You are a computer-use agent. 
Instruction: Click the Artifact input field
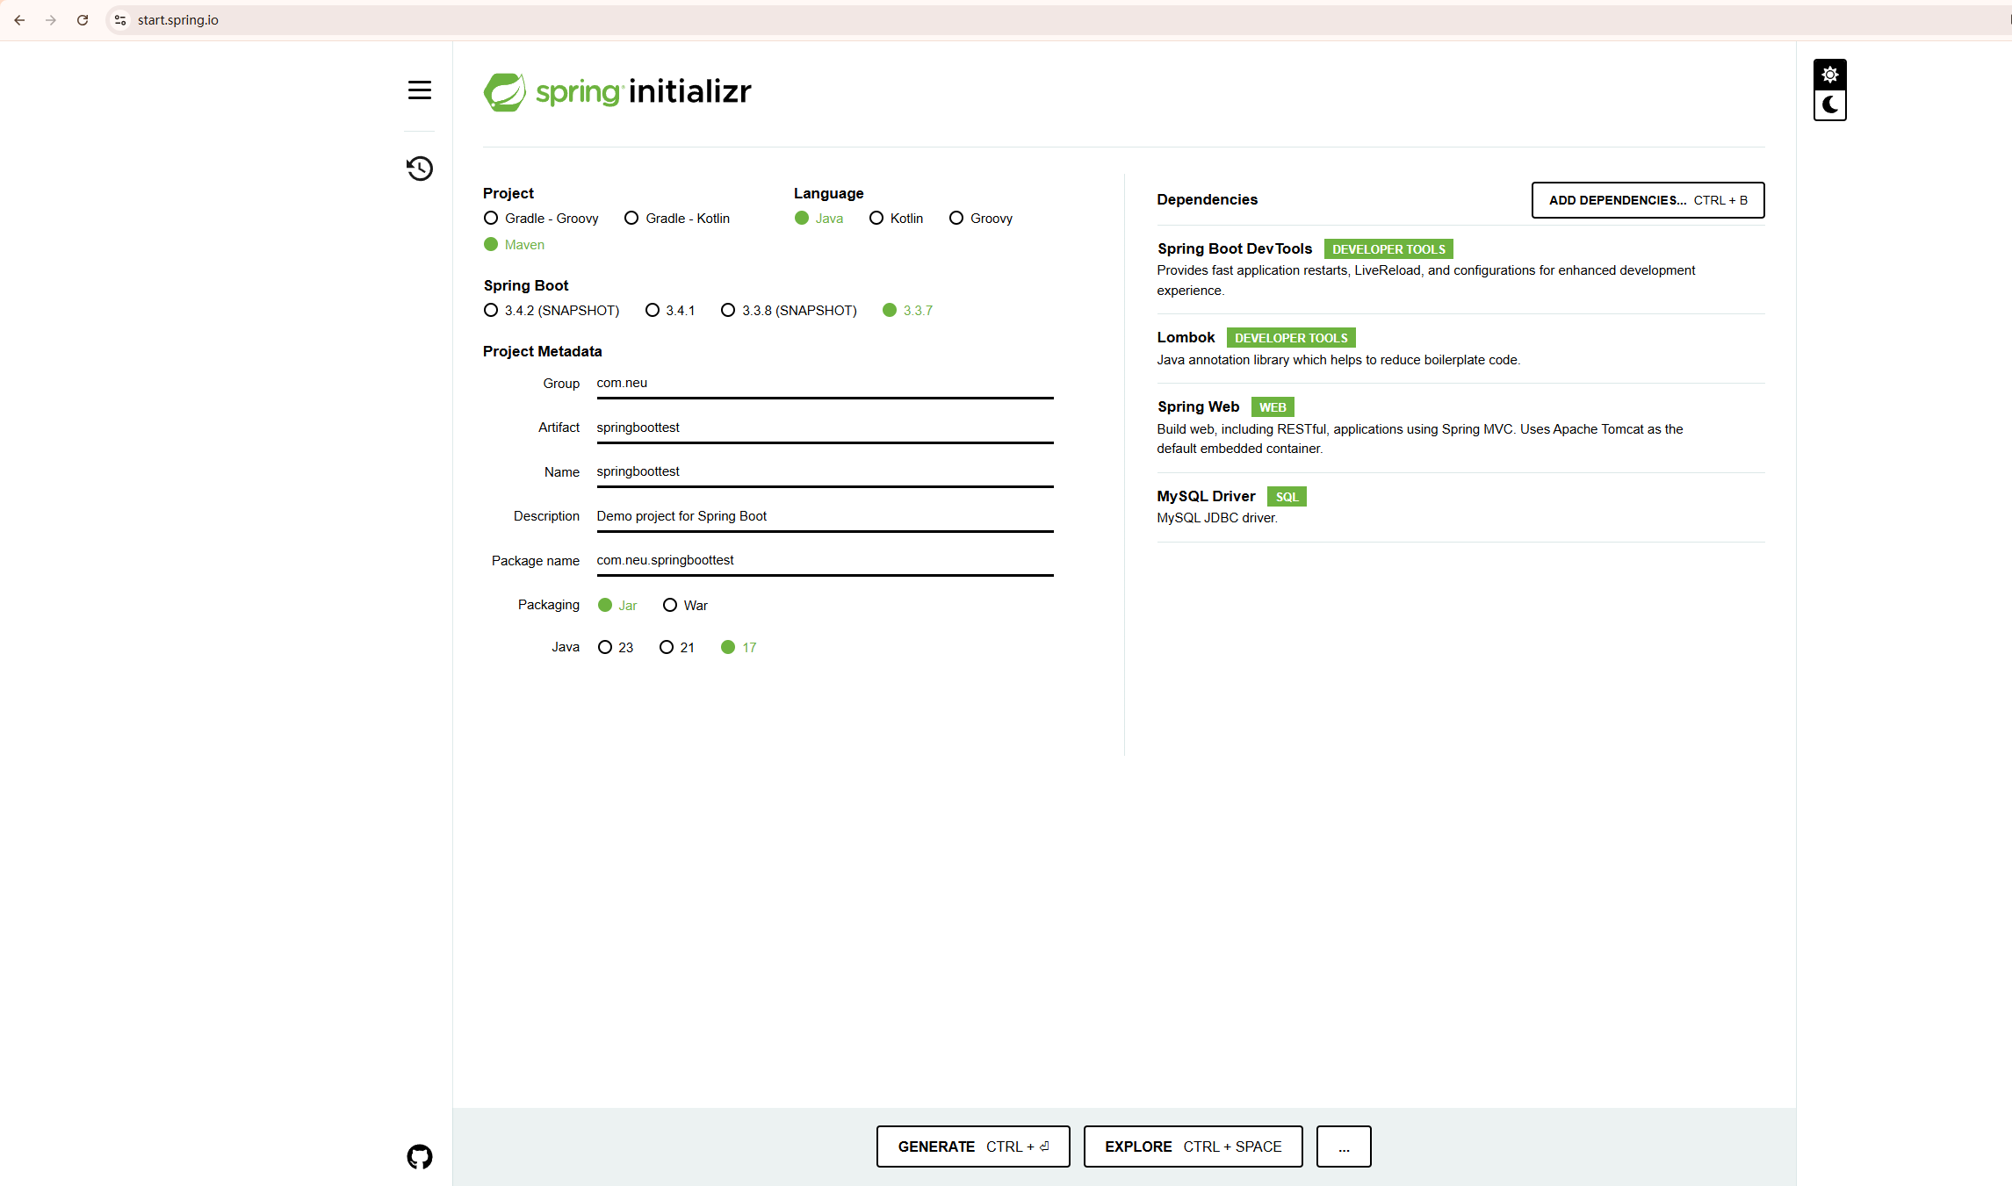coord(824,428)
